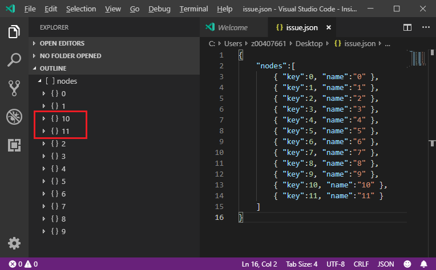Click the breadcrumb issue.json braces icon
The width and height of the screenshot is (436, 270).
click(338, 43)
